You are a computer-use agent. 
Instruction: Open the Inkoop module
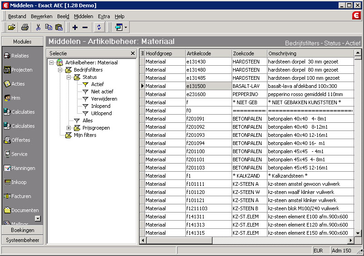(x=15, y=182)
